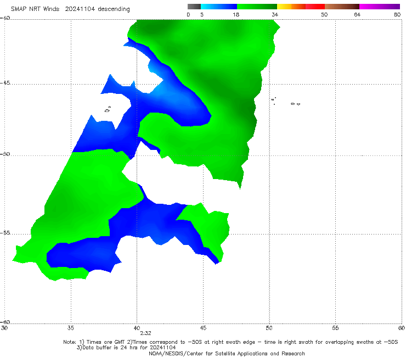
Task: Click the longitude axis label '30'
Action: coord(4,328)
